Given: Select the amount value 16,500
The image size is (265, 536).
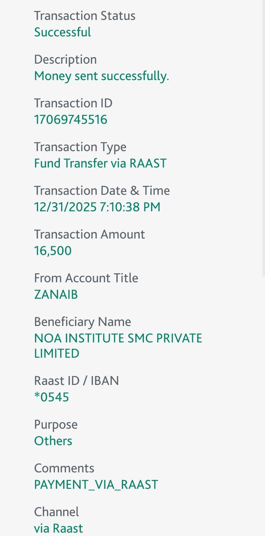Looking at the screenshot, I should tap(53, 251).
